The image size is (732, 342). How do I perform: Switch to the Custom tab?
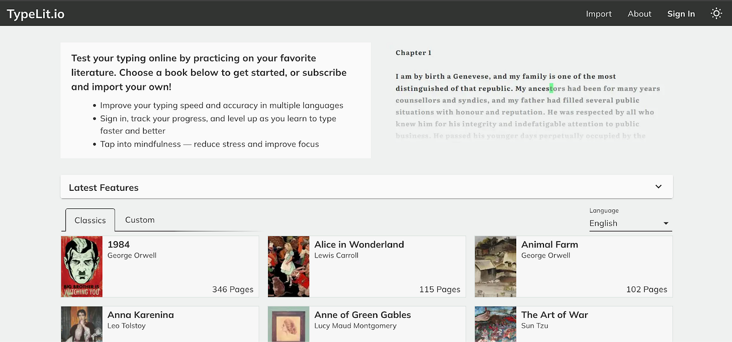coord(140,220)
